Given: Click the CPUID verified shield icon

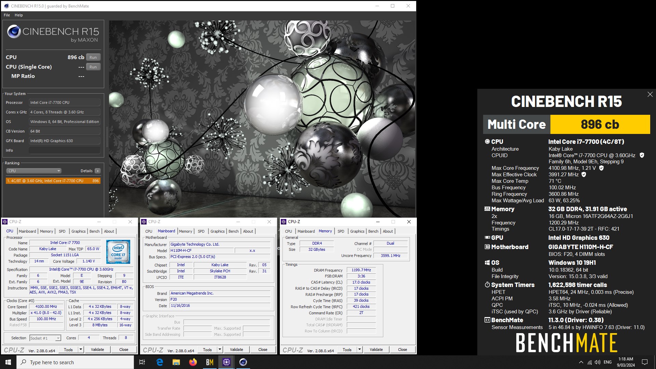Looking at the screenshot, I should pos(642,155).
